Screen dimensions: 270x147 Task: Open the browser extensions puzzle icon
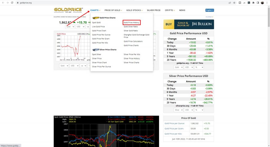[253, 3]
